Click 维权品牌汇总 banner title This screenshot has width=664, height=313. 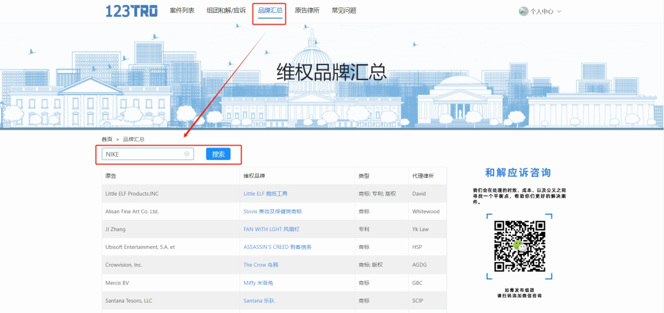pyautogui.click(x=332, y=71)
